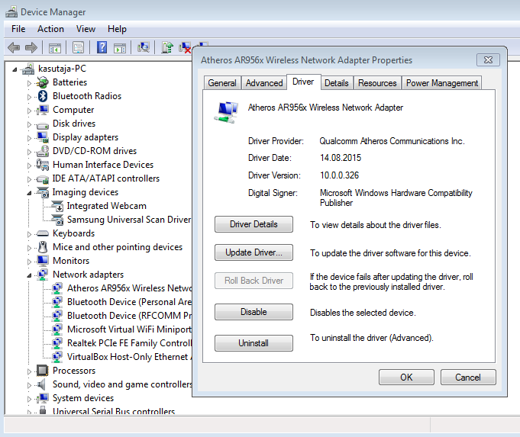Expand the Processors node
520x437 pixels.
(29, 371)
